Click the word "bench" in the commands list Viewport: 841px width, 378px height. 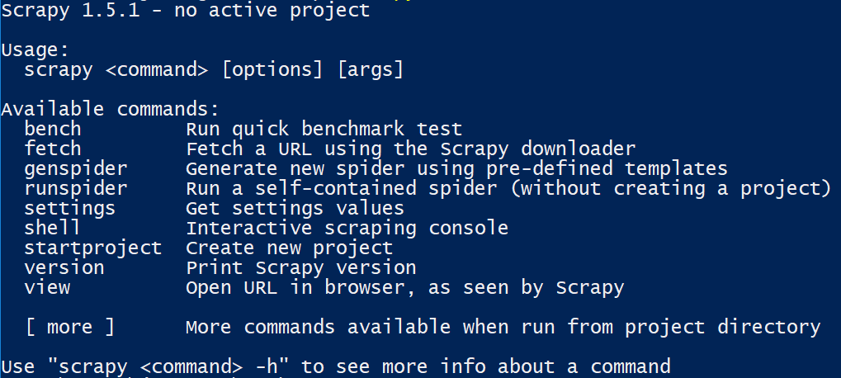[53, 129]
